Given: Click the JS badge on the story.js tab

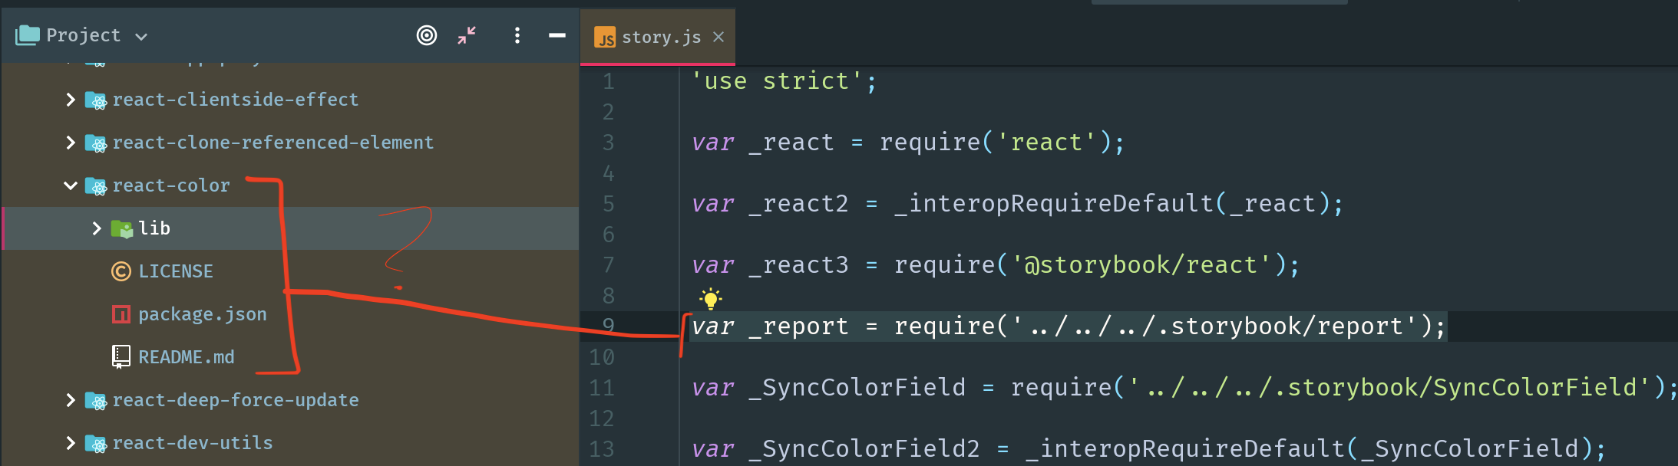Looking at the screenshot, I should [606, 35].
